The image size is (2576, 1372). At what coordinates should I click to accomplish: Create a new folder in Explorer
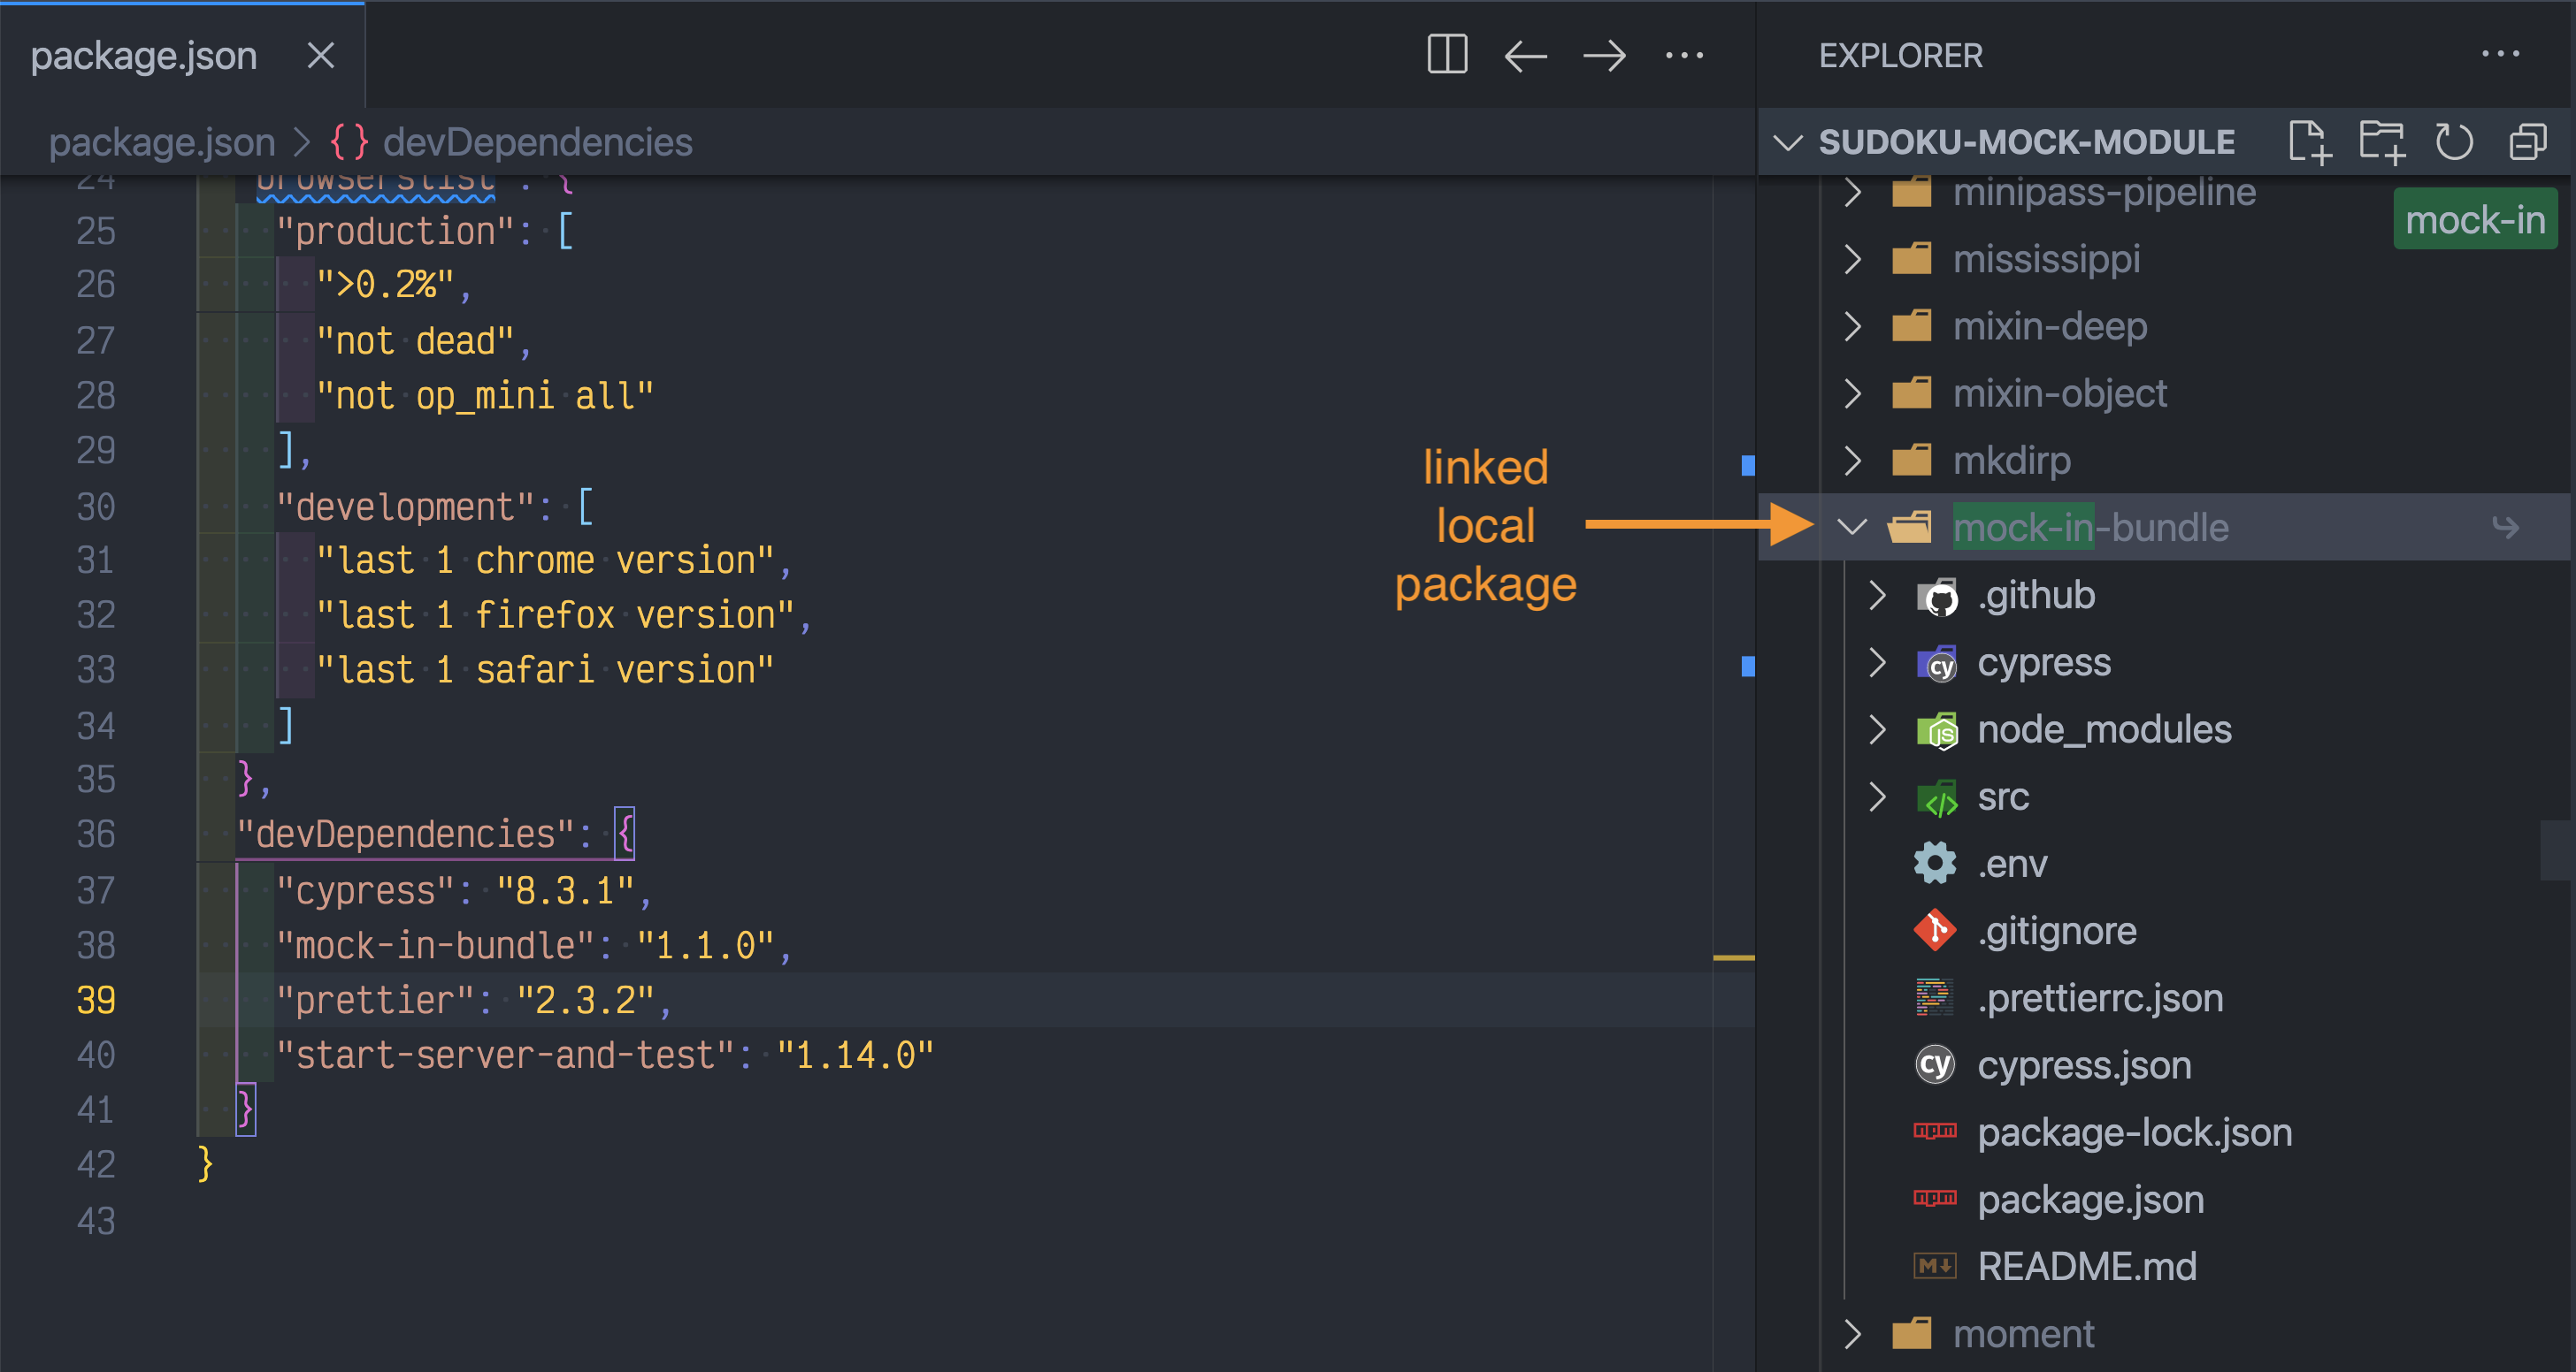pyautogui.click(x=2383, y=142)
